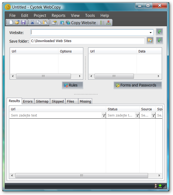Save the project with the floppy disk icon
This screenshot has width=173, height=195.
click(23, 22)
